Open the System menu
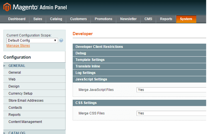Image resolution: width=207 pixels, height=134 pixels. pos(186,19)
